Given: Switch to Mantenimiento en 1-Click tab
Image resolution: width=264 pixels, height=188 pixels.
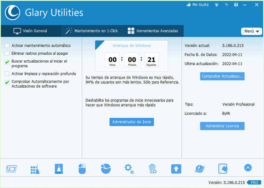Looking at the screenshot, I should tap(92, 31).
